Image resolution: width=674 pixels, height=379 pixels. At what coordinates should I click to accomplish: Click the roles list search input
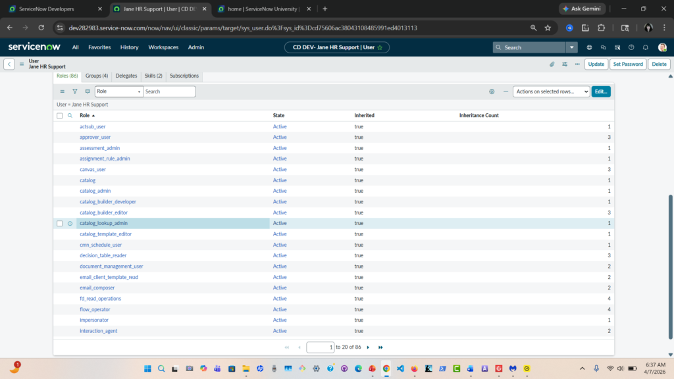[x=169, y=91]
